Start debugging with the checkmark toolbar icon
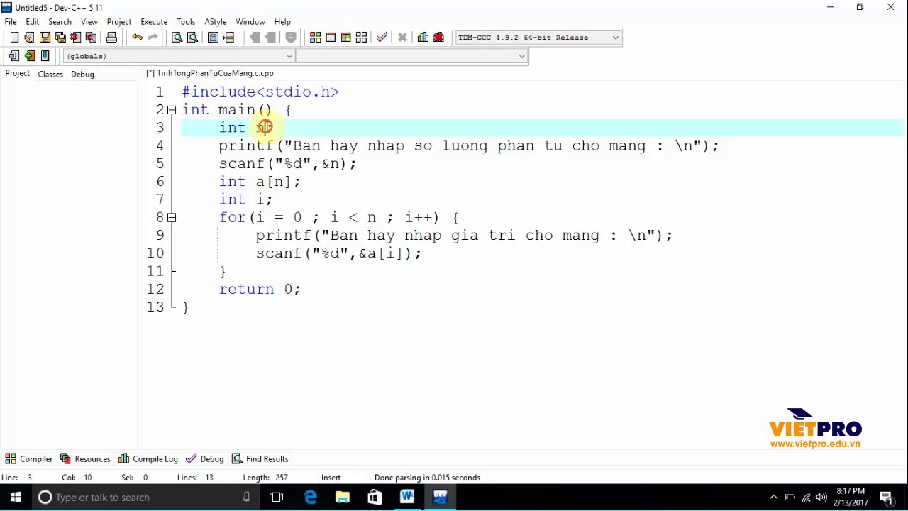The height and width of the screenshot is (511, 908). 382,38
